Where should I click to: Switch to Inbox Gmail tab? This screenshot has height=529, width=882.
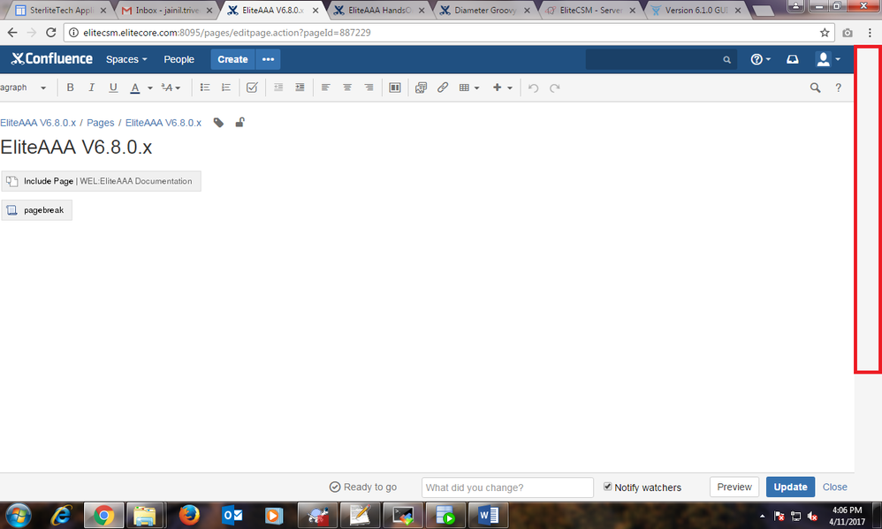coord(167,10)
